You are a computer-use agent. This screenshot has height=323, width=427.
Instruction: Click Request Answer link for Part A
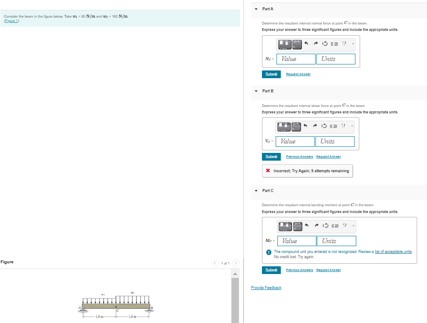pyautogui.click(x=298, y=74)
